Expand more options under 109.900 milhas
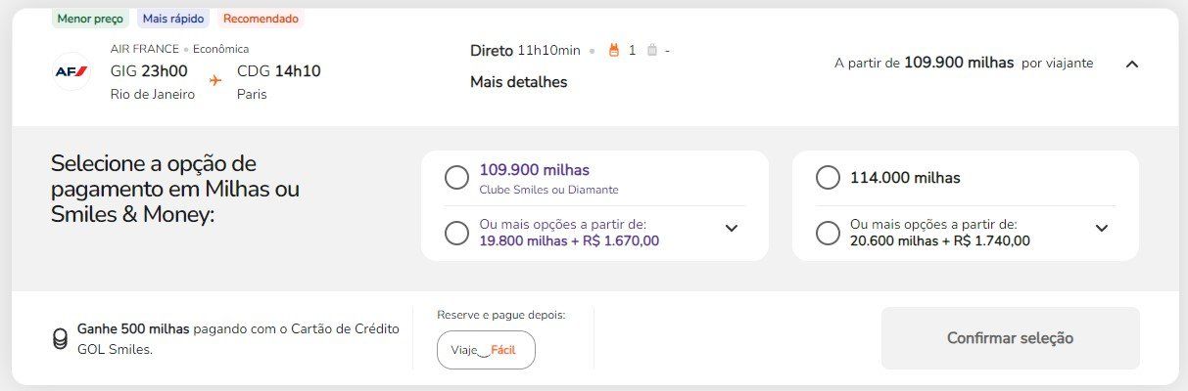This screenshot has height=391, width=1188. (731, 228)
